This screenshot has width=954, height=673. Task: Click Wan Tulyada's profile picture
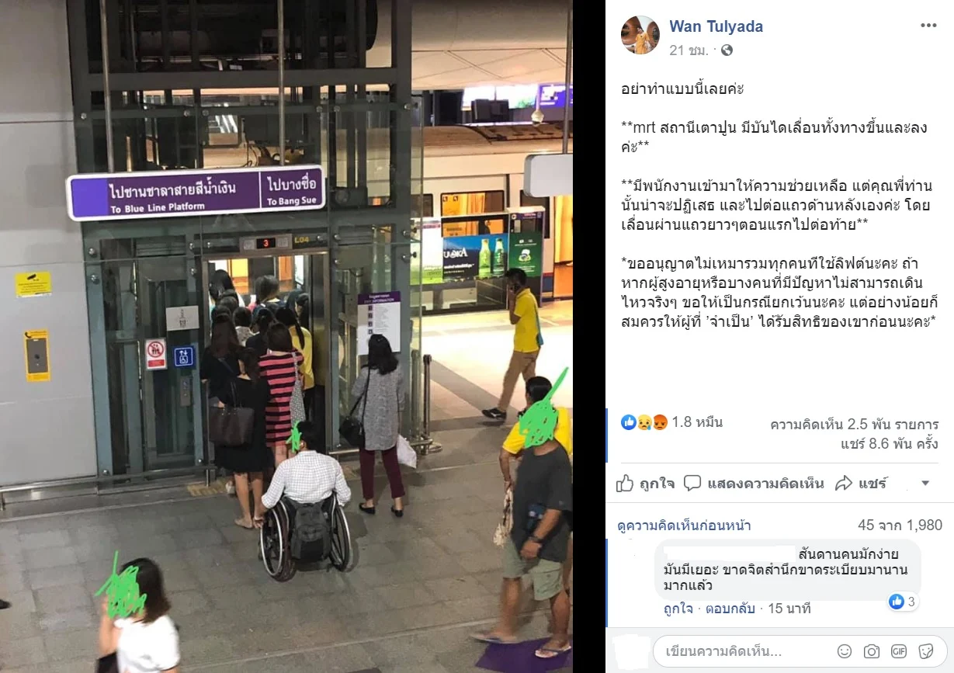tap(640, 35)
